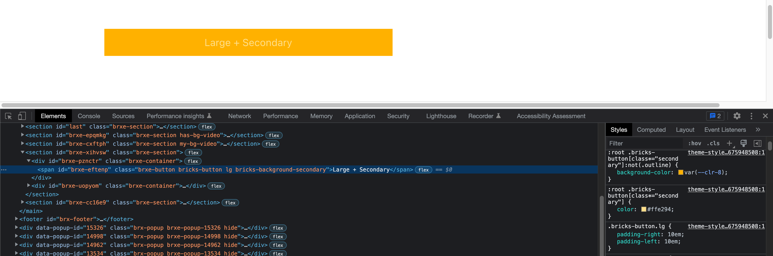Image resolution: width=773 pixels, height=256 pixels.
Task: Toggle element state with :hov
Action: (x=695, y=143)
